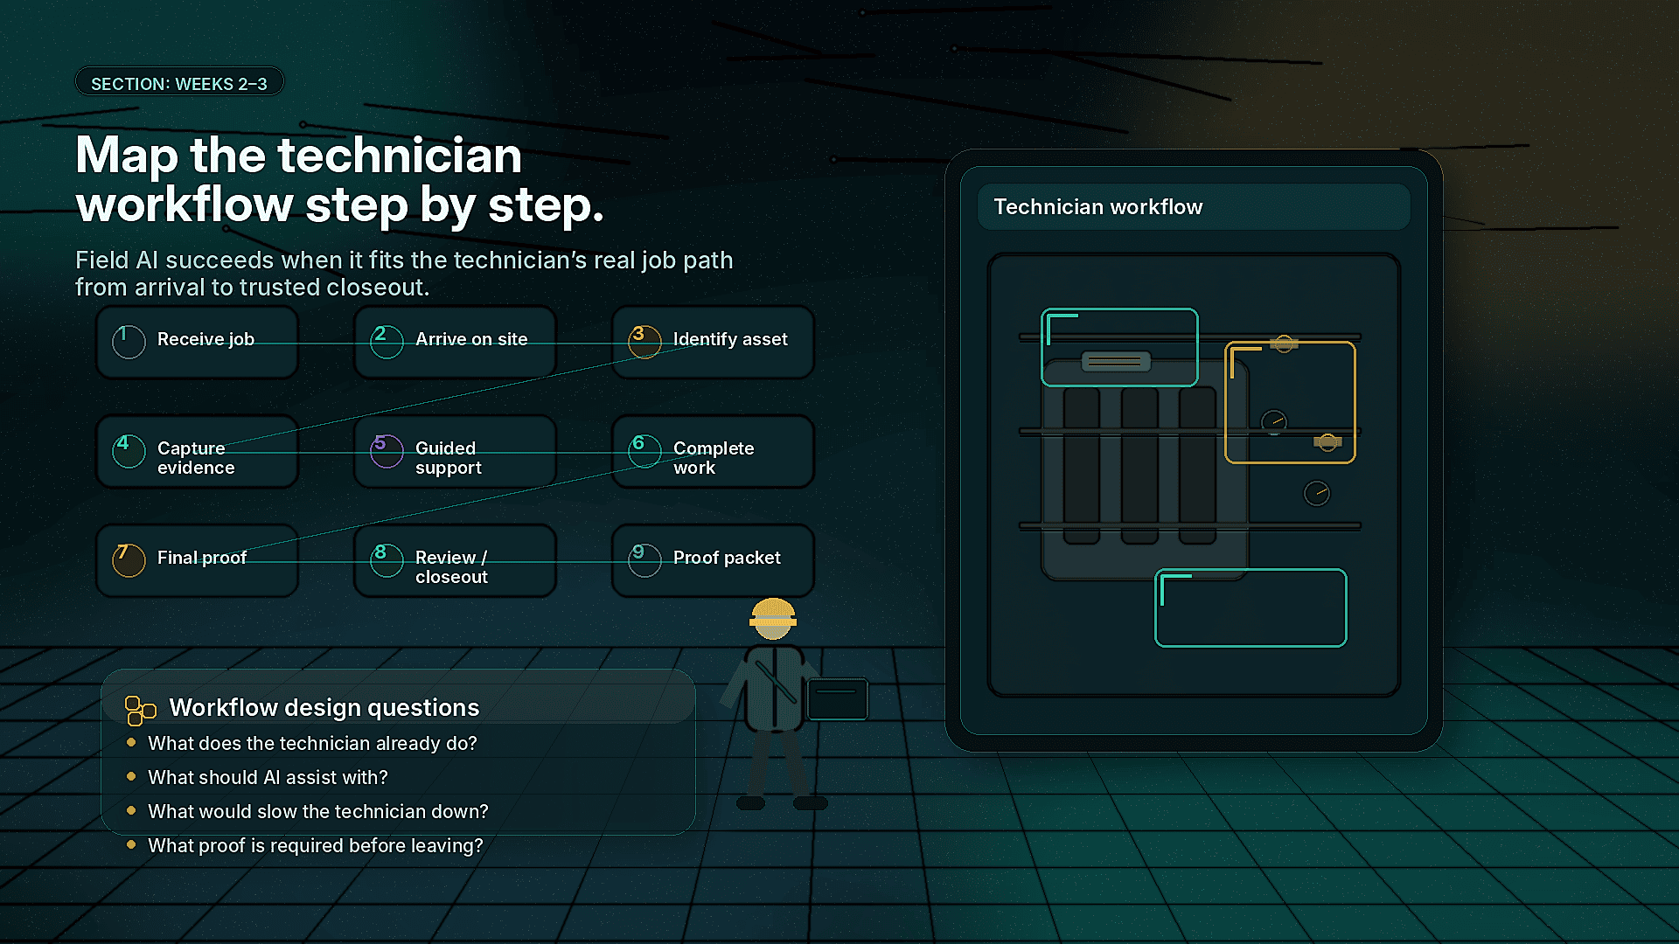The width and height of the screenshot is (1679, 944).
Task: Click 'What proof is required before leaving?'
Action: 316,845
